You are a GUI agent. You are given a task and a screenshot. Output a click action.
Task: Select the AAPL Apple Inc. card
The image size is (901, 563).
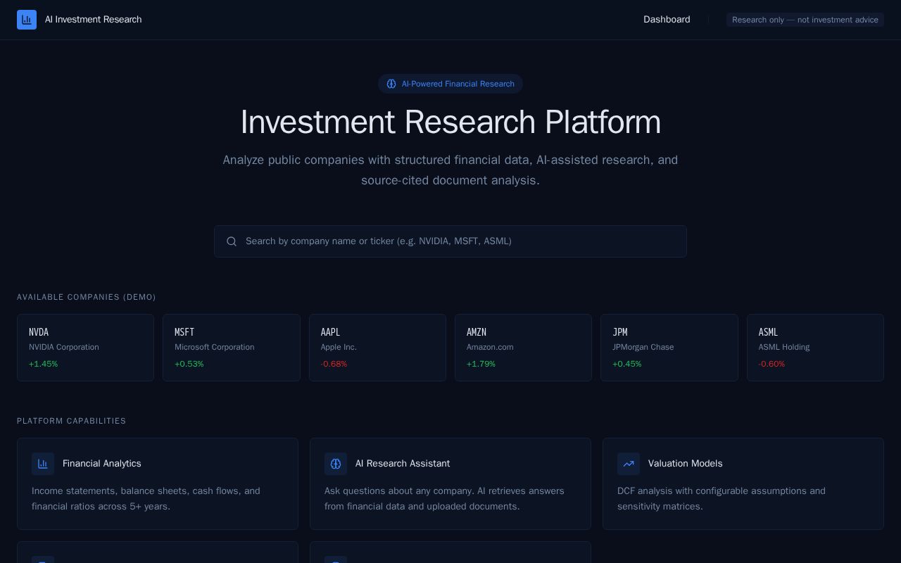pyautogui.click(x=377, y=348)
